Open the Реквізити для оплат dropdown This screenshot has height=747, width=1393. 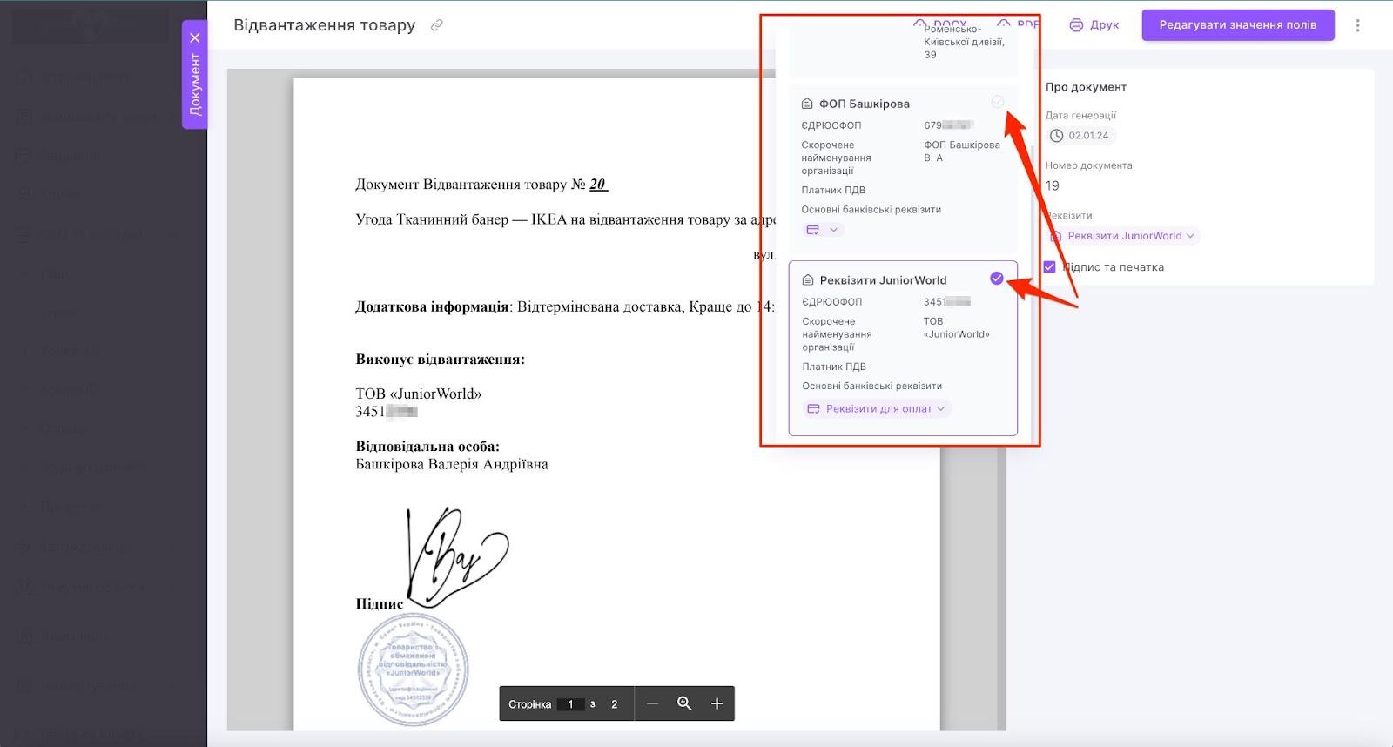click(x=877, y=409)
